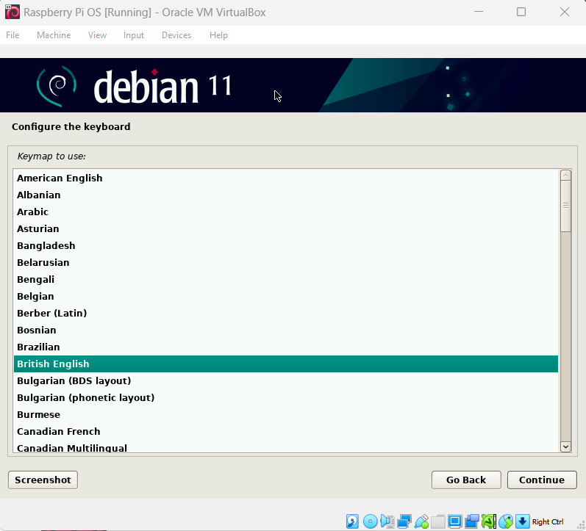Open the Devices menu
The height and width of the screenshot is (531, 586).
[176, 35]
